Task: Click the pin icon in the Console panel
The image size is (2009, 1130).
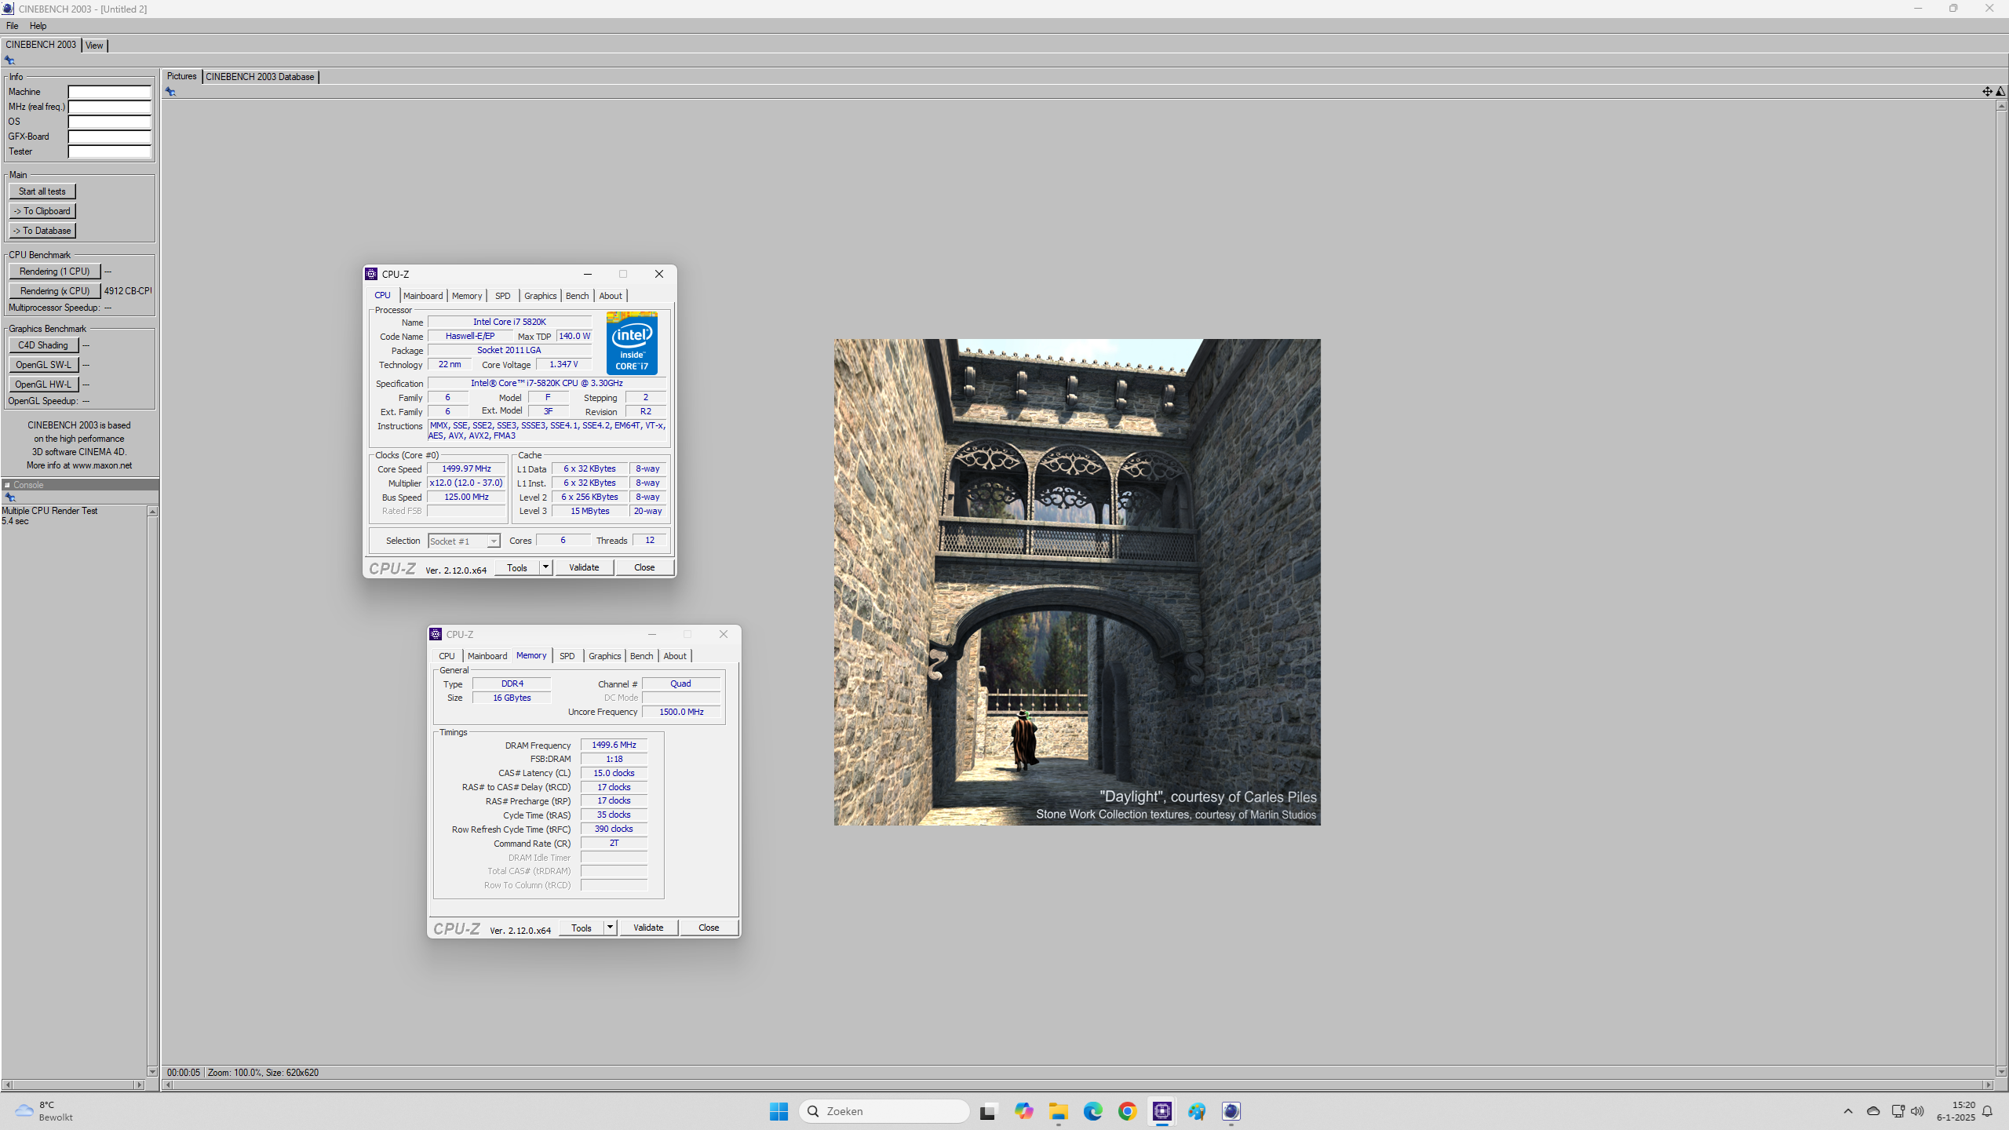Action: pyautogui.click(x=10, y=498)
